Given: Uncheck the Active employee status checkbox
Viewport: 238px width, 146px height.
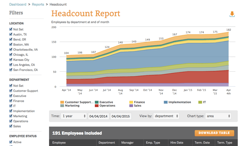Looking at the screenshot, I should tap(11, 142).
